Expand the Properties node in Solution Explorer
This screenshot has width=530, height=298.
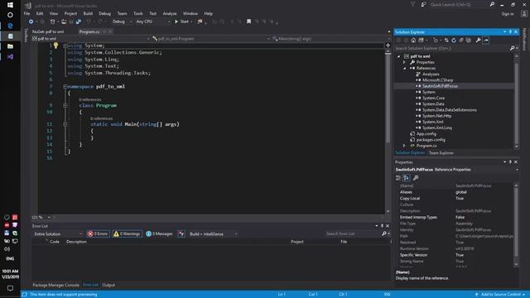click(404, 62)
